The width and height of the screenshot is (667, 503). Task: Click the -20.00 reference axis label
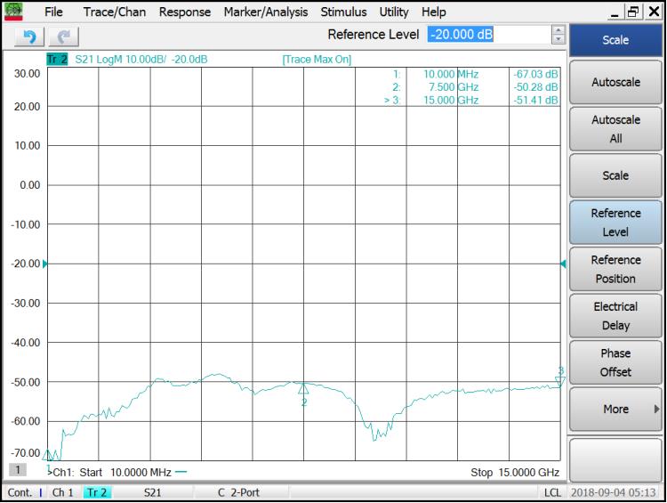(26, 264)
